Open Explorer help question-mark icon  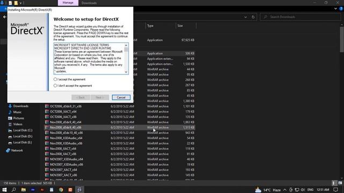pos(341,9)
